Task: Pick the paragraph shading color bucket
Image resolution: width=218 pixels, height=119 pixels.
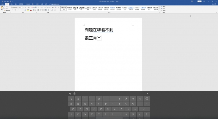Action: click(x=52, y=10)
